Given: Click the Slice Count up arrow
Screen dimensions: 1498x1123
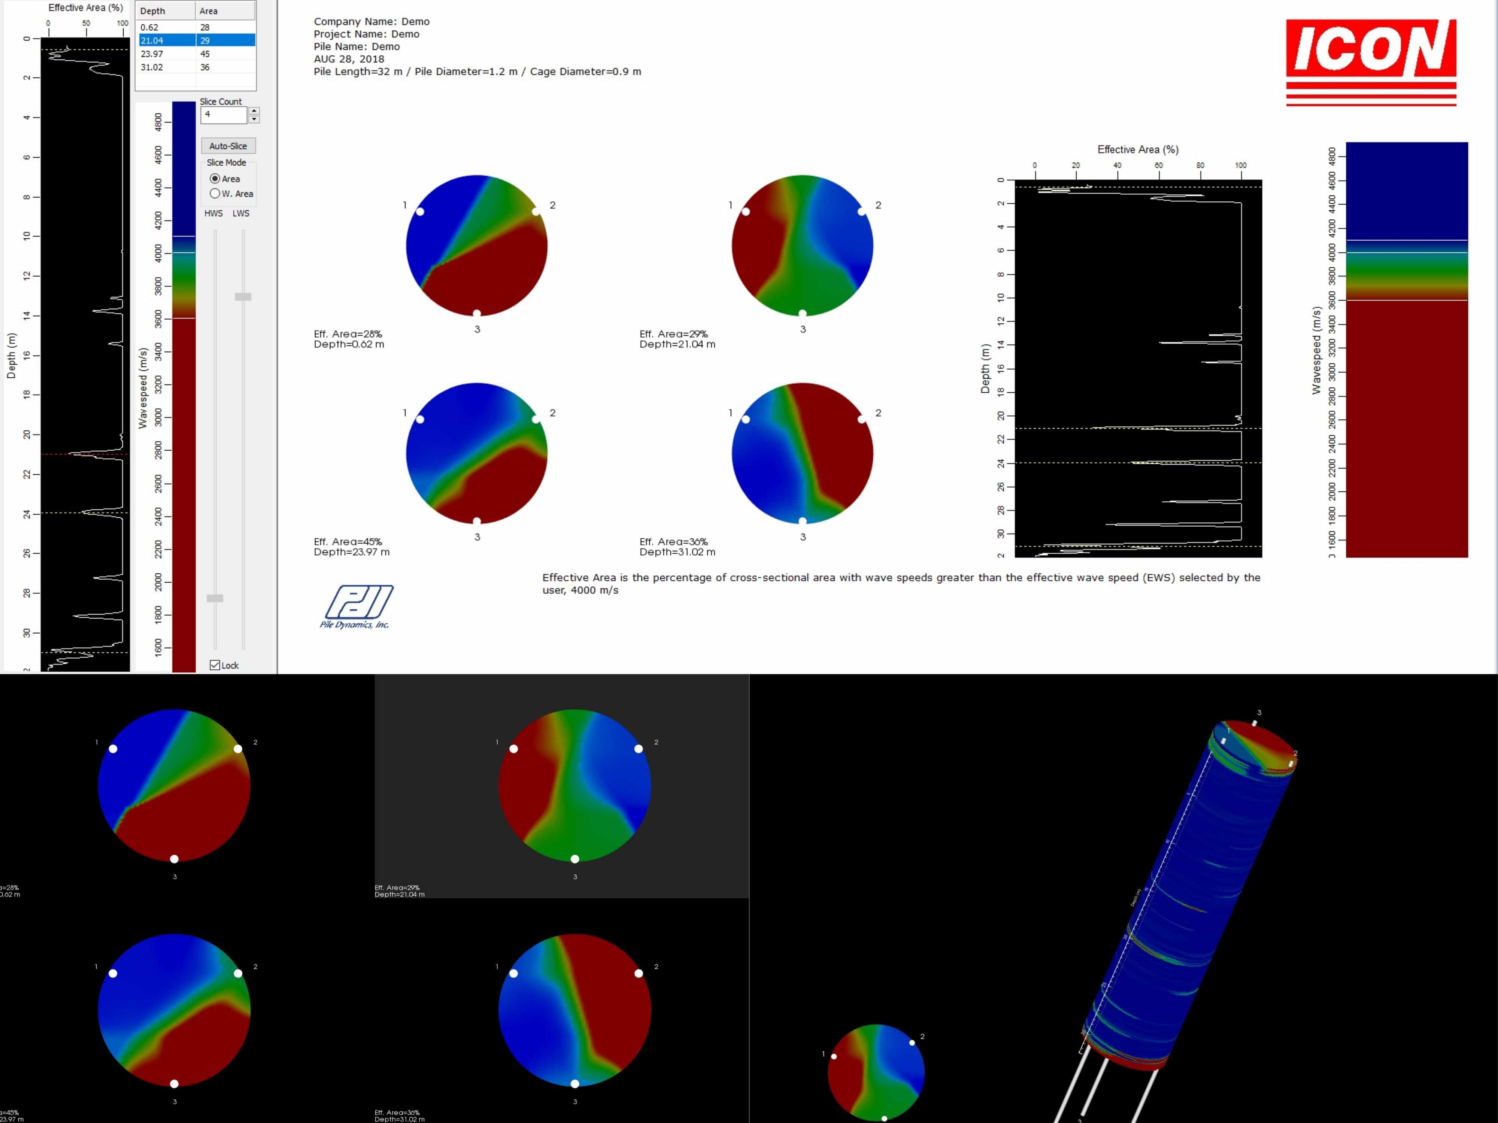Looking at the screenshot, I should pyautogui.click(x=254, y=110).
